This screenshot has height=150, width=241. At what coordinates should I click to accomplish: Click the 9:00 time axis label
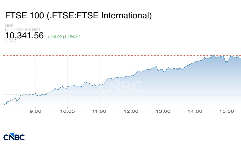(x=35, y=111)
